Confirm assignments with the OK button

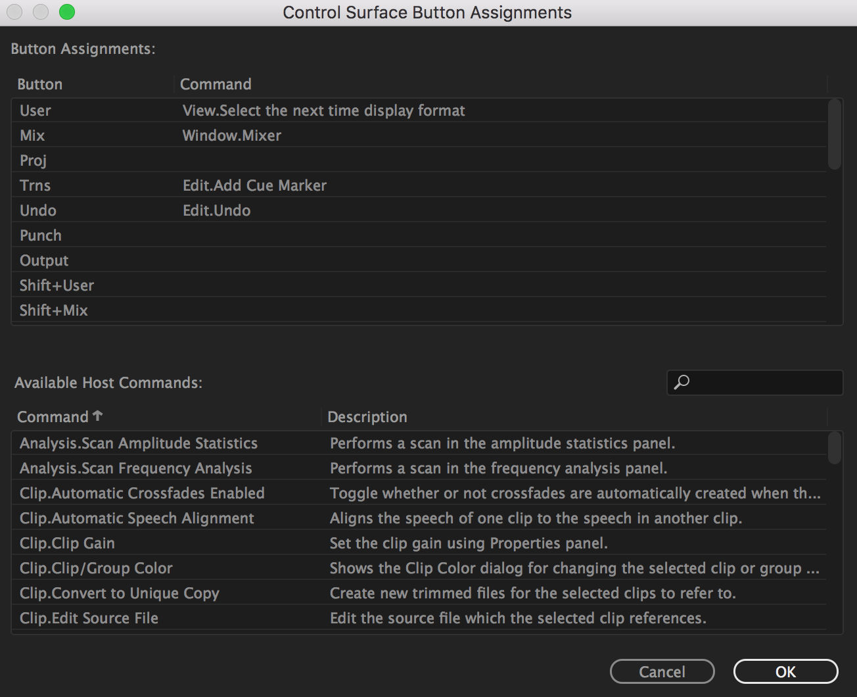pyautogui.click(x=785, y=671)
